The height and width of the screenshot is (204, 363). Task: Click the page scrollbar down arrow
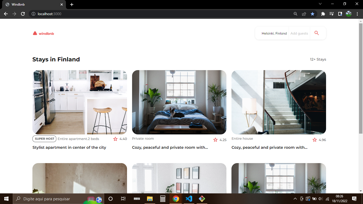click(361, 190)
